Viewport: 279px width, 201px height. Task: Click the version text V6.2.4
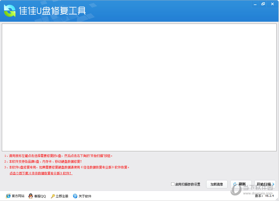tap(269, 196)
